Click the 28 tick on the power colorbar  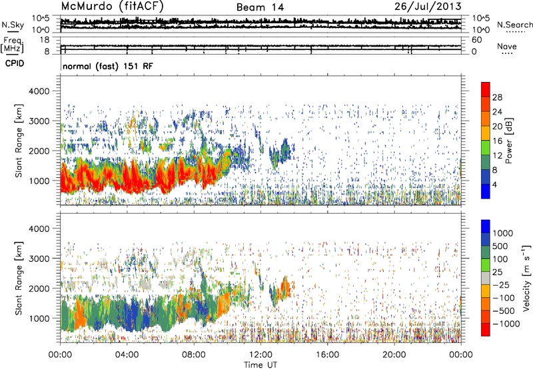(497, 97)
